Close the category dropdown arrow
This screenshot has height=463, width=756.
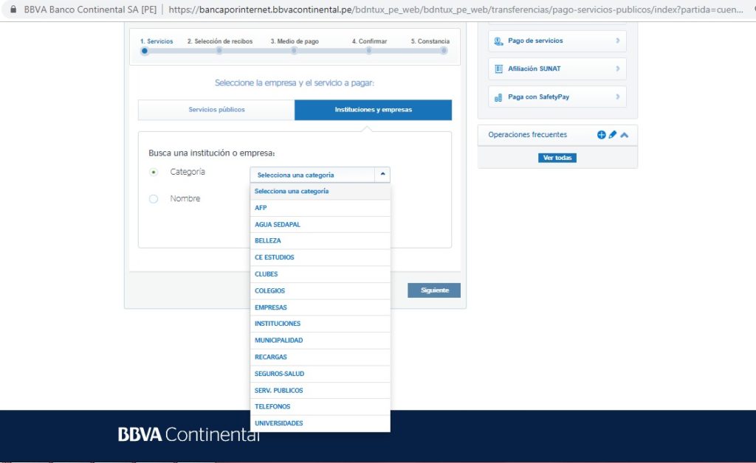tap(382, 174)
